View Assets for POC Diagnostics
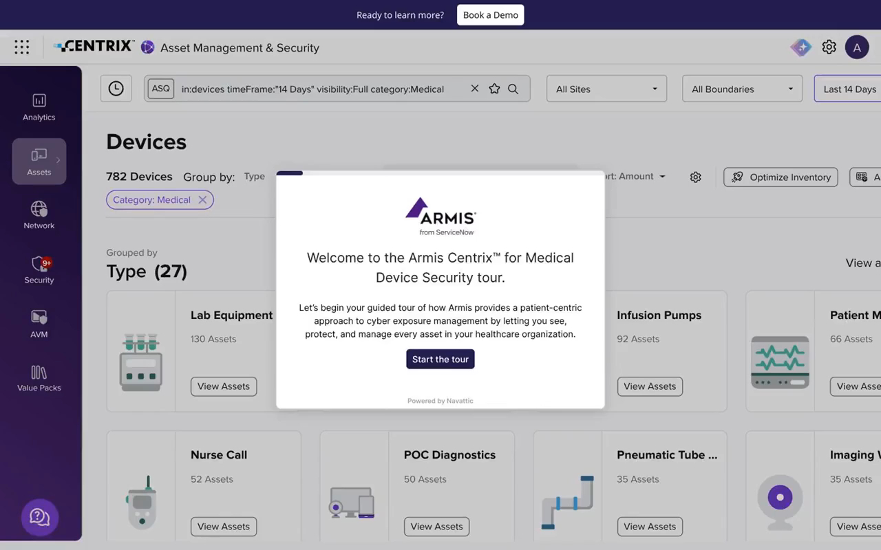The width and height of the screenshot is (881, 550). tap(437, 527)
